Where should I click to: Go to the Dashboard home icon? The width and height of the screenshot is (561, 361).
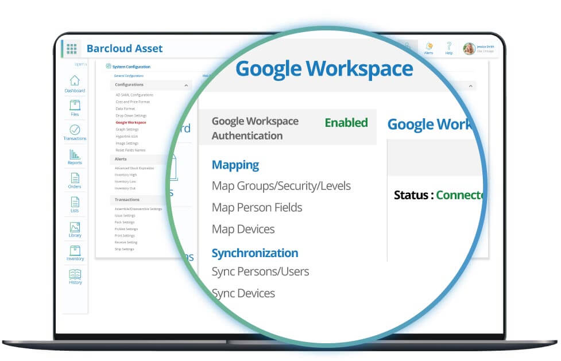pos(75,81)
